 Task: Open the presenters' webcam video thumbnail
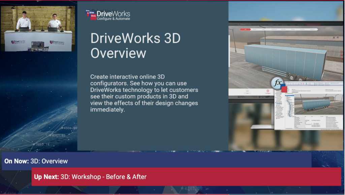(38, 29)
